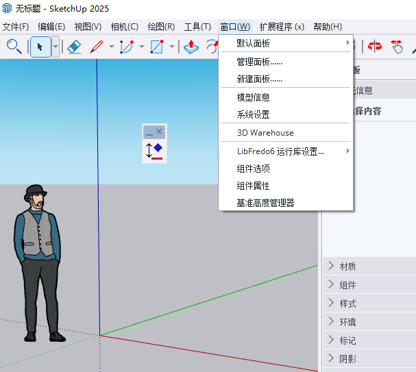Open the 扩展程序 (x) menu
The width and height of the screenshot is (416, 372).
[x=282, y=27]
